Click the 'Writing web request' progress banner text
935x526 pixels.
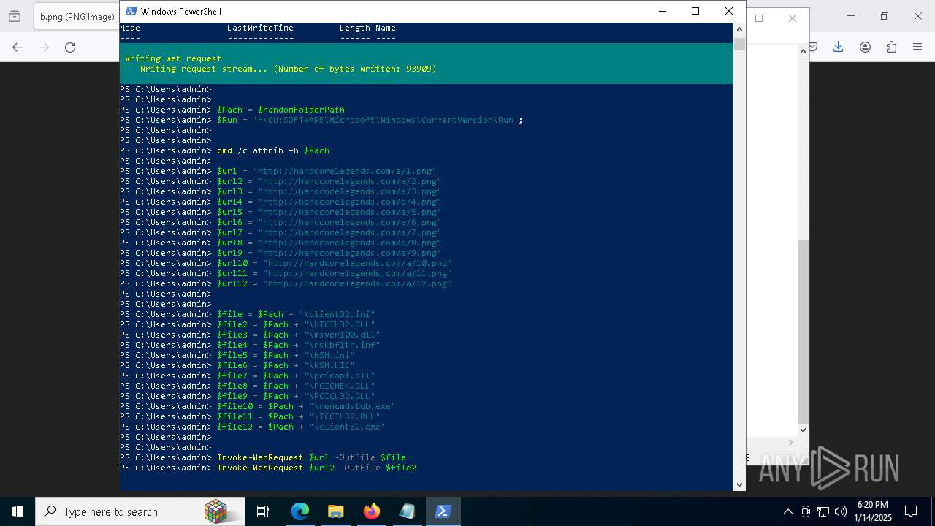click(173, 58)
